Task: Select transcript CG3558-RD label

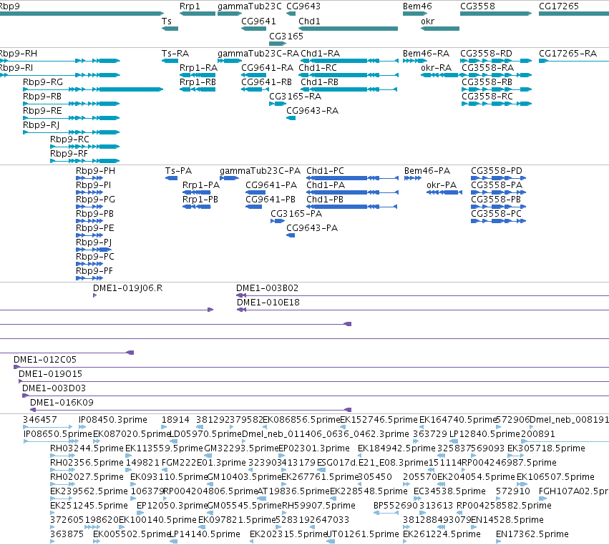Action: 486,54
